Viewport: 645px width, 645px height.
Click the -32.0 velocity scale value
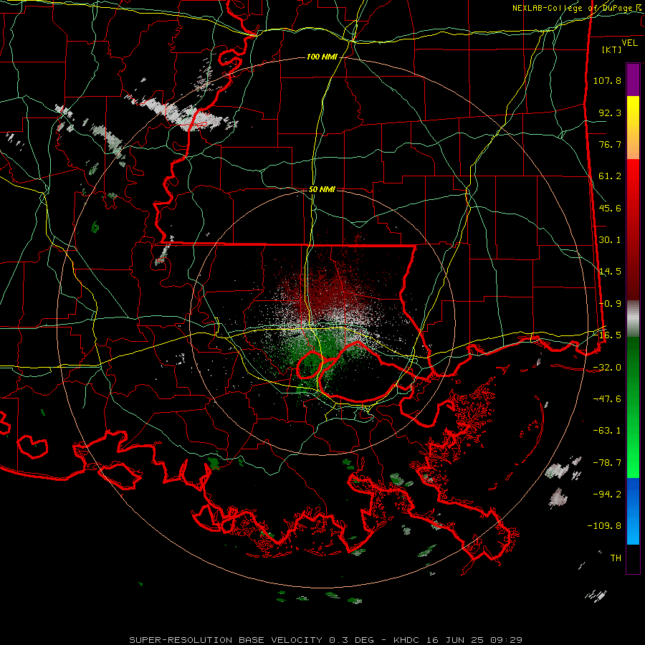[607, 368]
